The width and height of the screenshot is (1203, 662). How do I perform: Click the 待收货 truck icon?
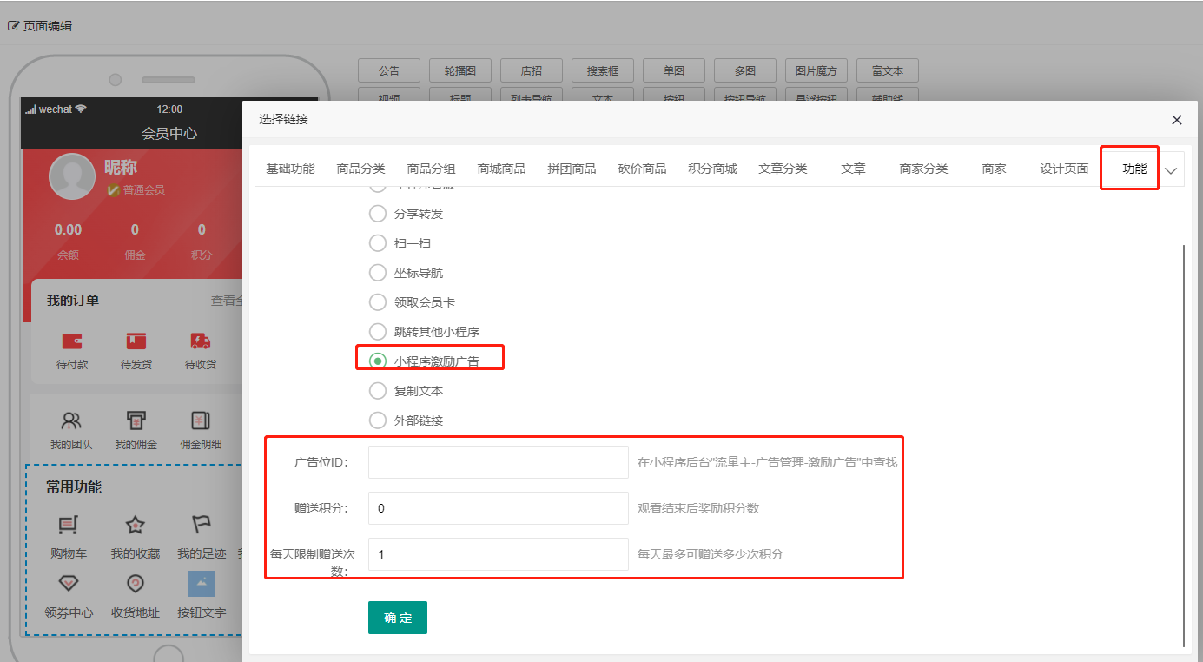point(201,341)
